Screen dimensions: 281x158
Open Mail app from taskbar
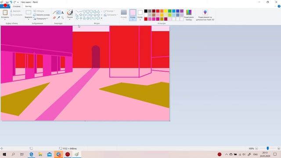50,154
